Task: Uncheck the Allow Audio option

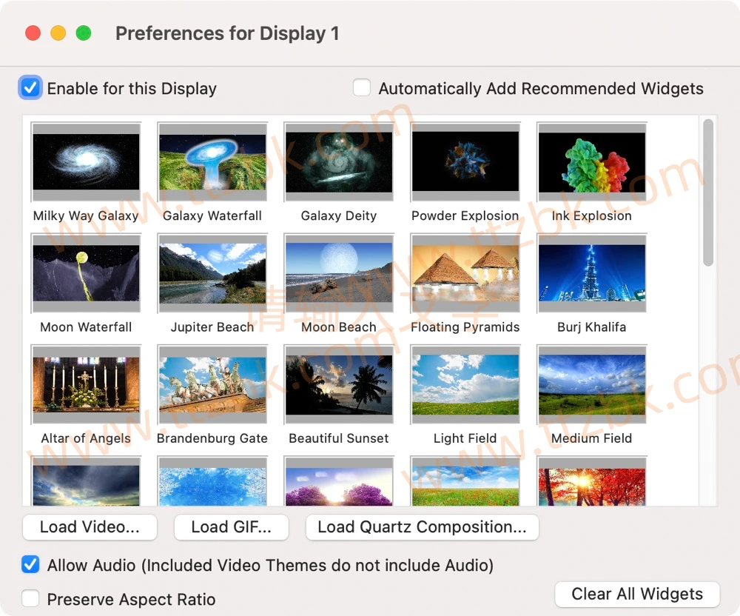Action: [x=30, y=565]
